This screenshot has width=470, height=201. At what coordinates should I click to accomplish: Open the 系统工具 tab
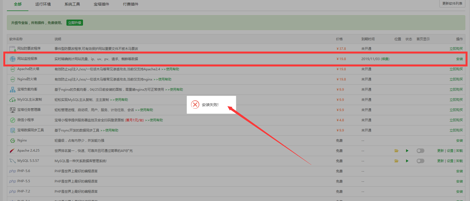(72, 4)
